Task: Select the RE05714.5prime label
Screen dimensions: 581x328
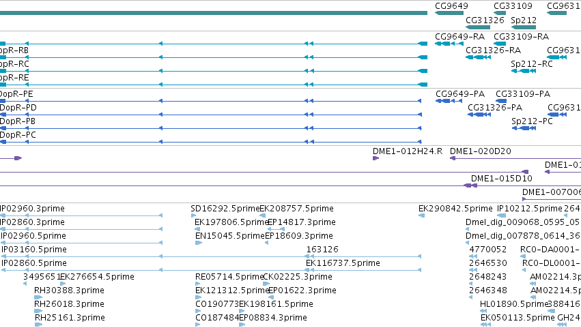Action: point(229,277)
